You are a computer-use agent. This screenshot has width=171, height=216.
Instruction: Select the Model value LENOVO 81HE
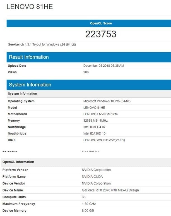[95, 108]
